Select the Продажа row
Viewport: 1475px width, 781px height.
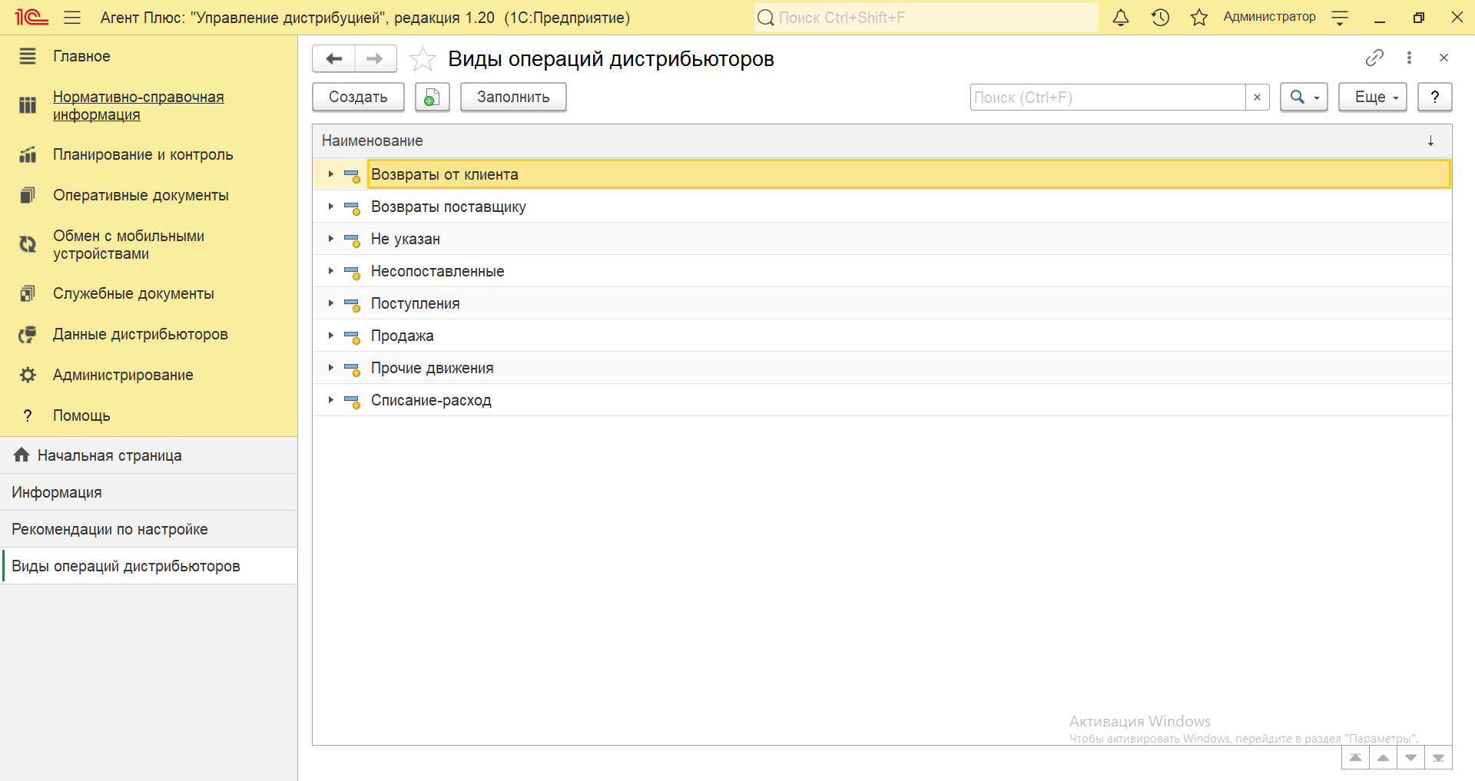coord(882,336)
